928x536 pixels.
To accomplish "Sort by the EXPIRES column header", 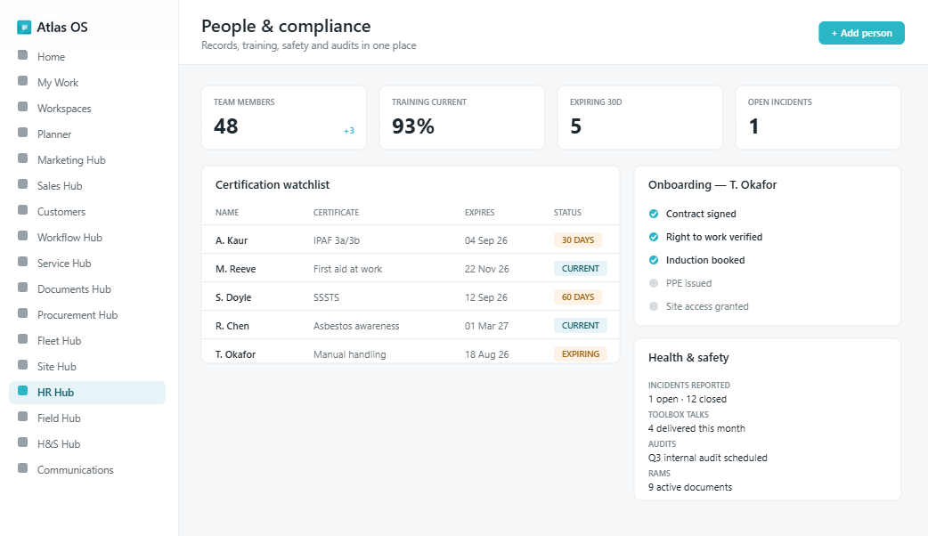I will pos(479,213).
